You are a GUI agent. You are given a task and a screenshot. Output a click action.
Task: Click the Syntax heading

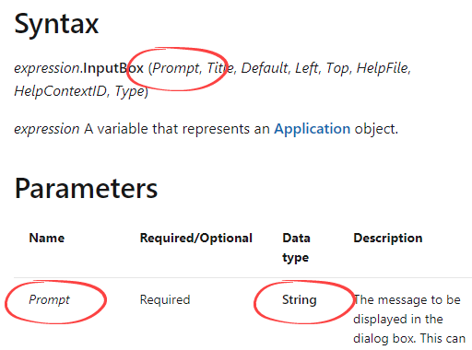[x=56, y=24]
